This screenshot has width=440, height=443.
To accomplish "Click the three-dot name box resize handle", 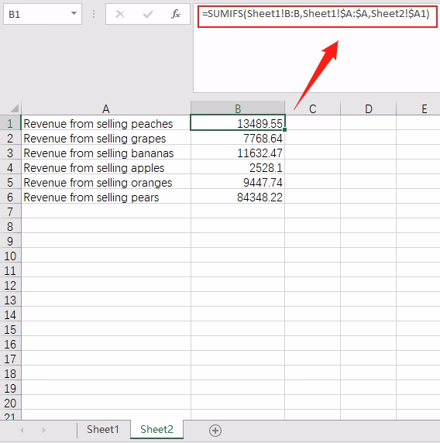I will 94,14.
